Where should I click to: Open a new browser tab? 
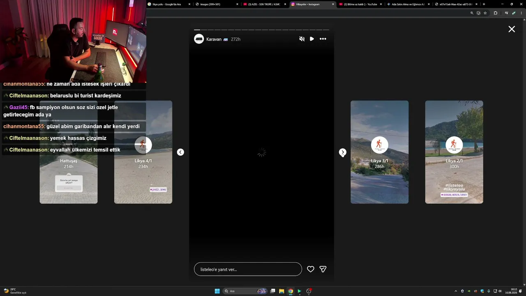coord(484,4)
